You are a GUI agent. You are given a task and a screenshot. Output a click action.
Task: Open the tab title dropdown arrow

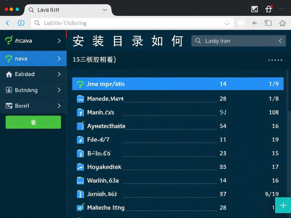105,10
